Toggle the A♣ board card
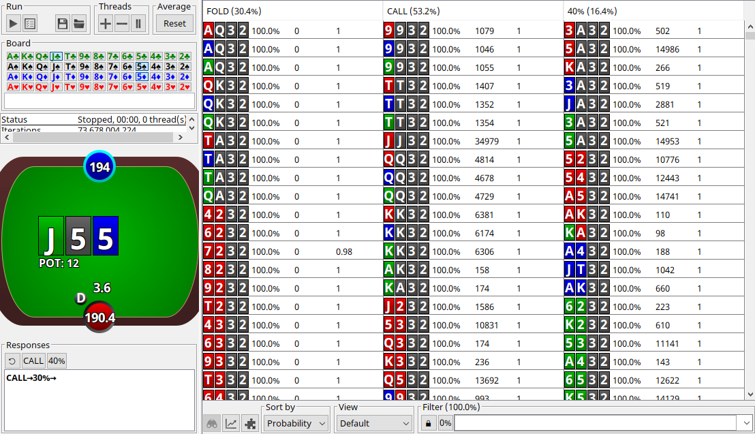This screenshot has width=755, height=434. pyautogui.click(x=13, y=57)
